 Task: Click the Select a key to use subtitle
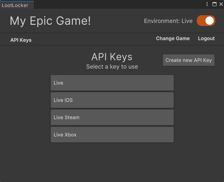[x=112, y=67]
